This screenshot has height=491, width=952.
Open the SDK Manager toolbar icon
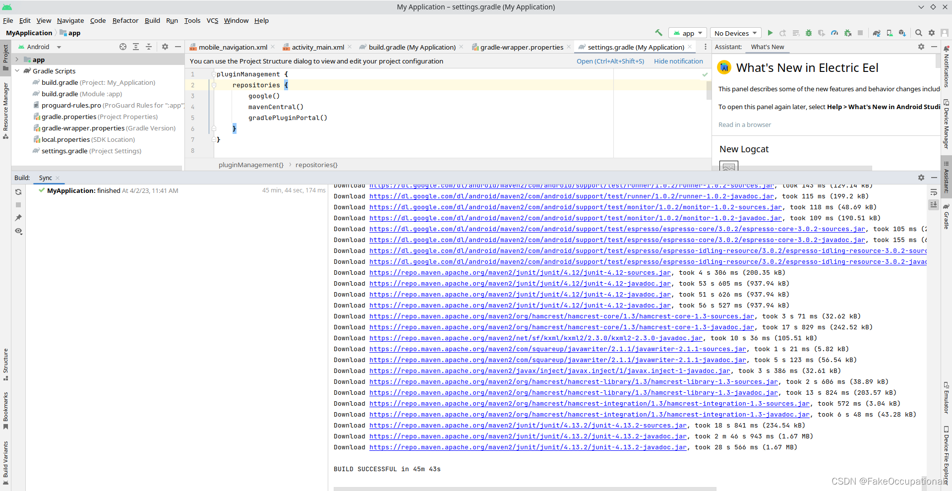902,33
